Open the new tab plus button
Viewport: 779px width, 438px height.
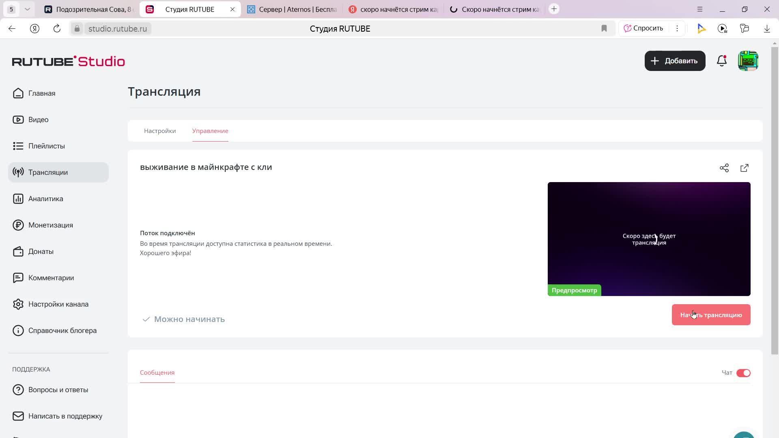click(554, 9)
